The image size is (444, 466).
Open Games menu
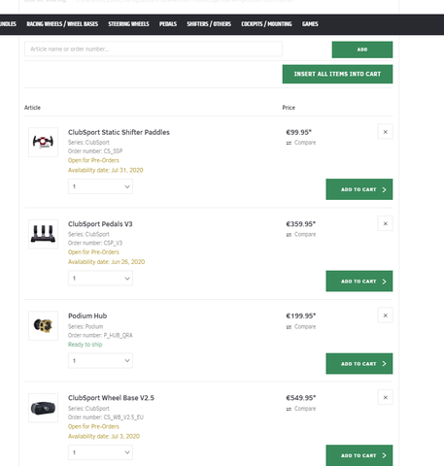(310, 24)
